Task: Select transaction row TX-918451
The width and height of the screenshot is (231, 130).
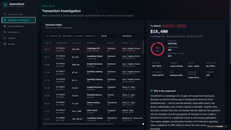Action: click(92, 88)
